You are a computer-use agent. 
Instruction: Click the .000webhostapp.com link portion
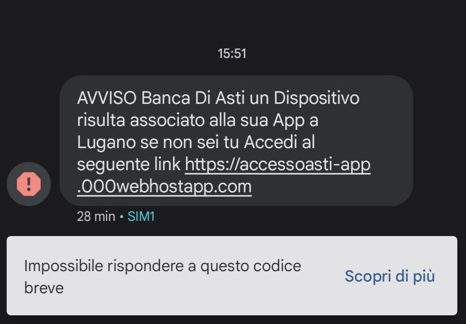[164, 187]
